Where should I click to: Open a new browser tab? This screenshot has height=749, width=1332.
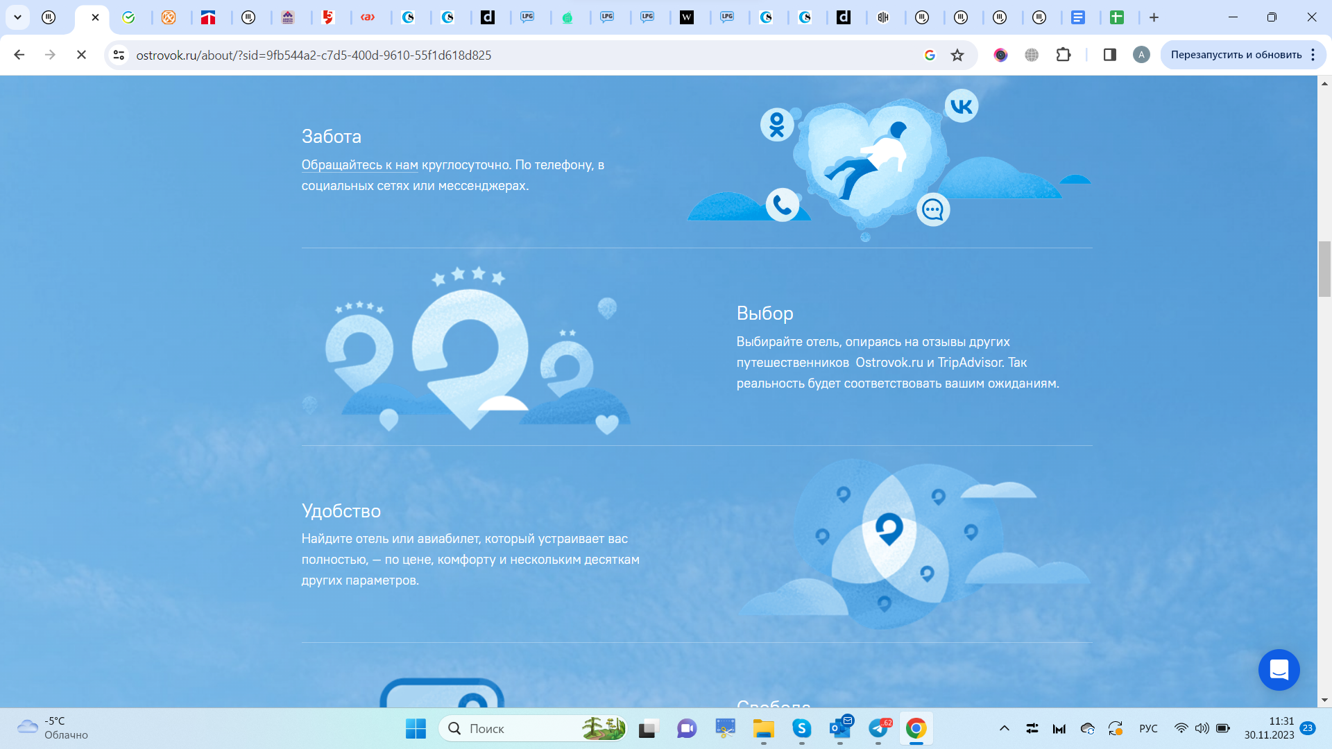click(1154, 17)
